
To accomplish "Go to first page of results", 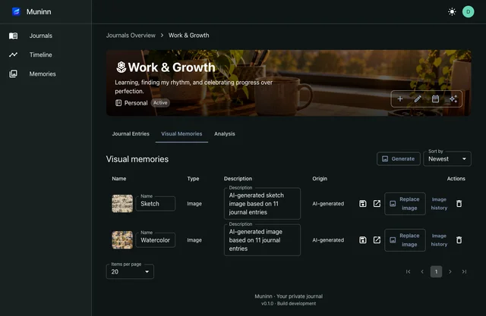I will 409,271.
